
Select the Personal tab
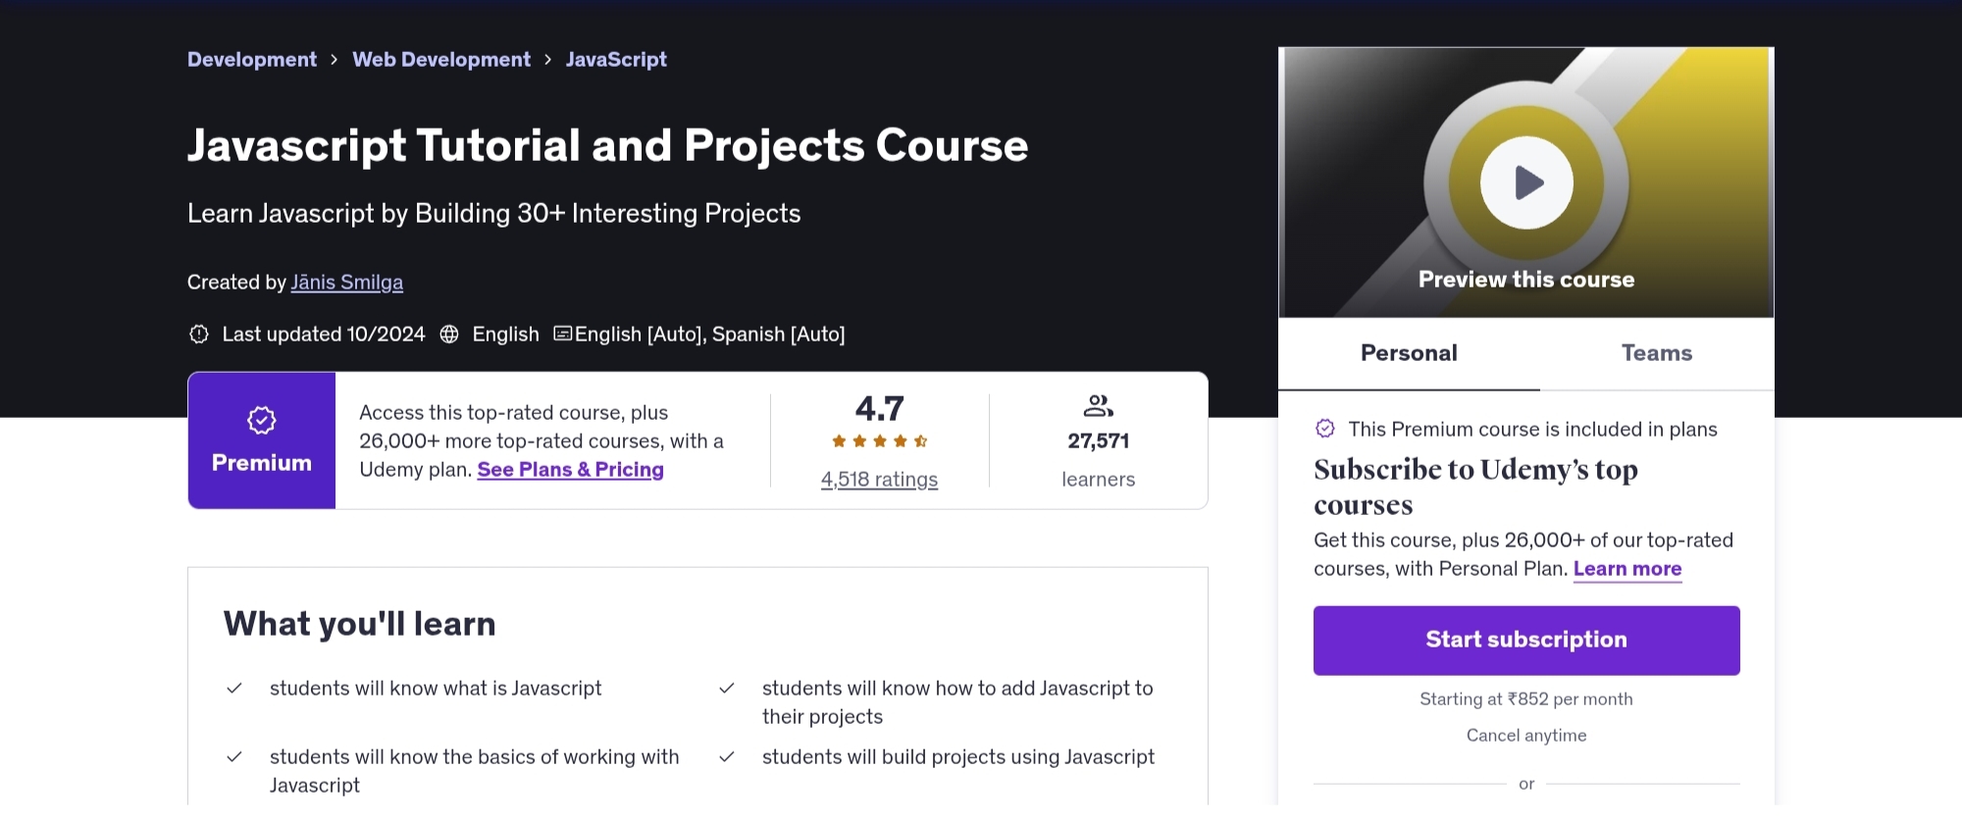[1408, 353]
